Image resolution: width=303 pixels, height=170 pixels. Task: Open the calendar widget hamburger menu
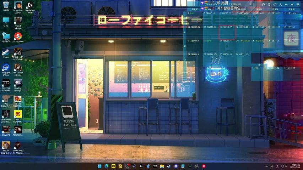[x=297, y=4]
